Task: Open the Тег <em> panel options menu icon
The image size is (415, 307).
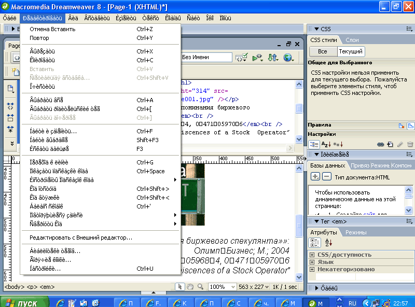Action: pyautogui.click(x=409, y=221)
